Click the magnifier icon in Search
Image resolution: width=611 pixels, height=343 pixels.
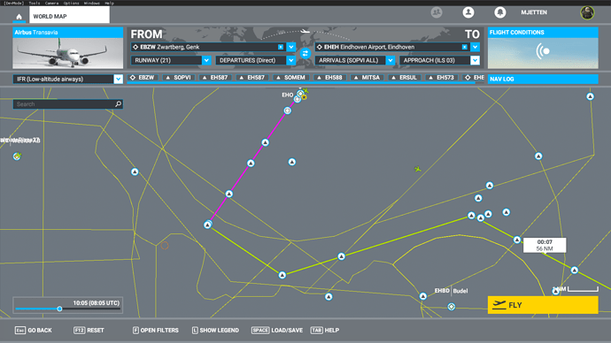(x=118, y=104)
